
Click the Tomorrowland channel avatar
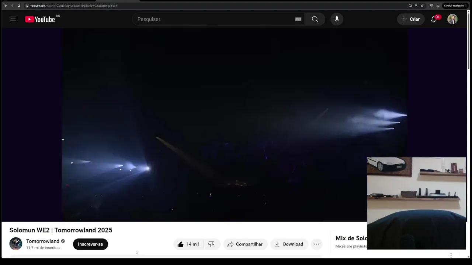(16, 244)
